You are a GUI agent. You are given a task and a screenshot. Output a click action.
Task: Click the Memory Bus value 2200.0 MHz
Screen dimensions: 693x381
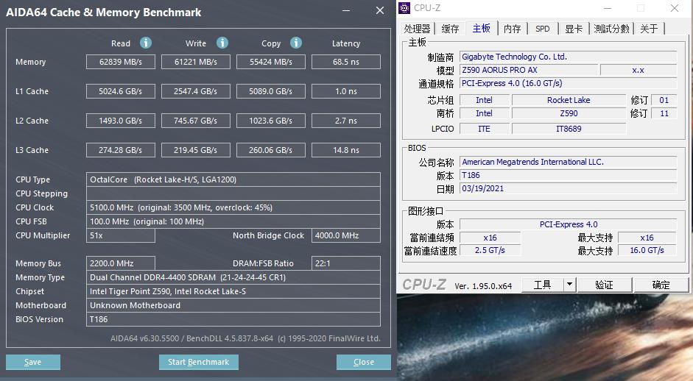pos(121,263)
